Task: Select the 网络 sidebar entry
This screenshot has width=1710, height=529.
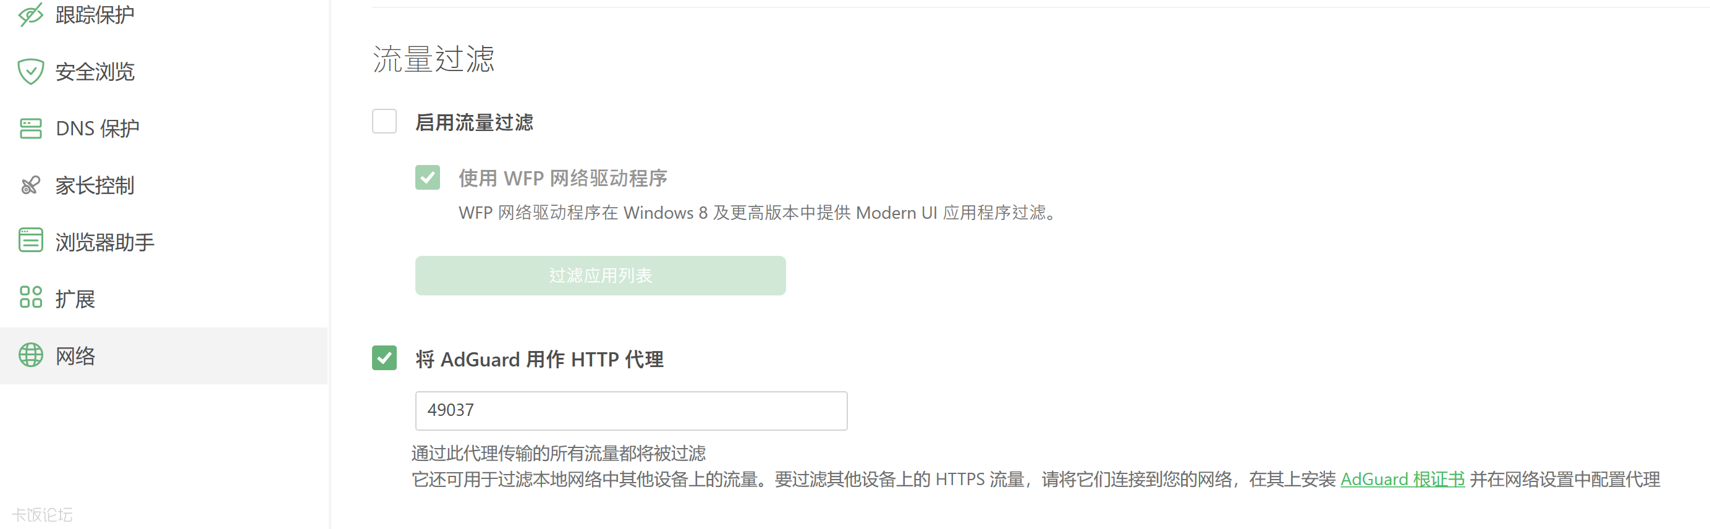Action: pos(75,357)
